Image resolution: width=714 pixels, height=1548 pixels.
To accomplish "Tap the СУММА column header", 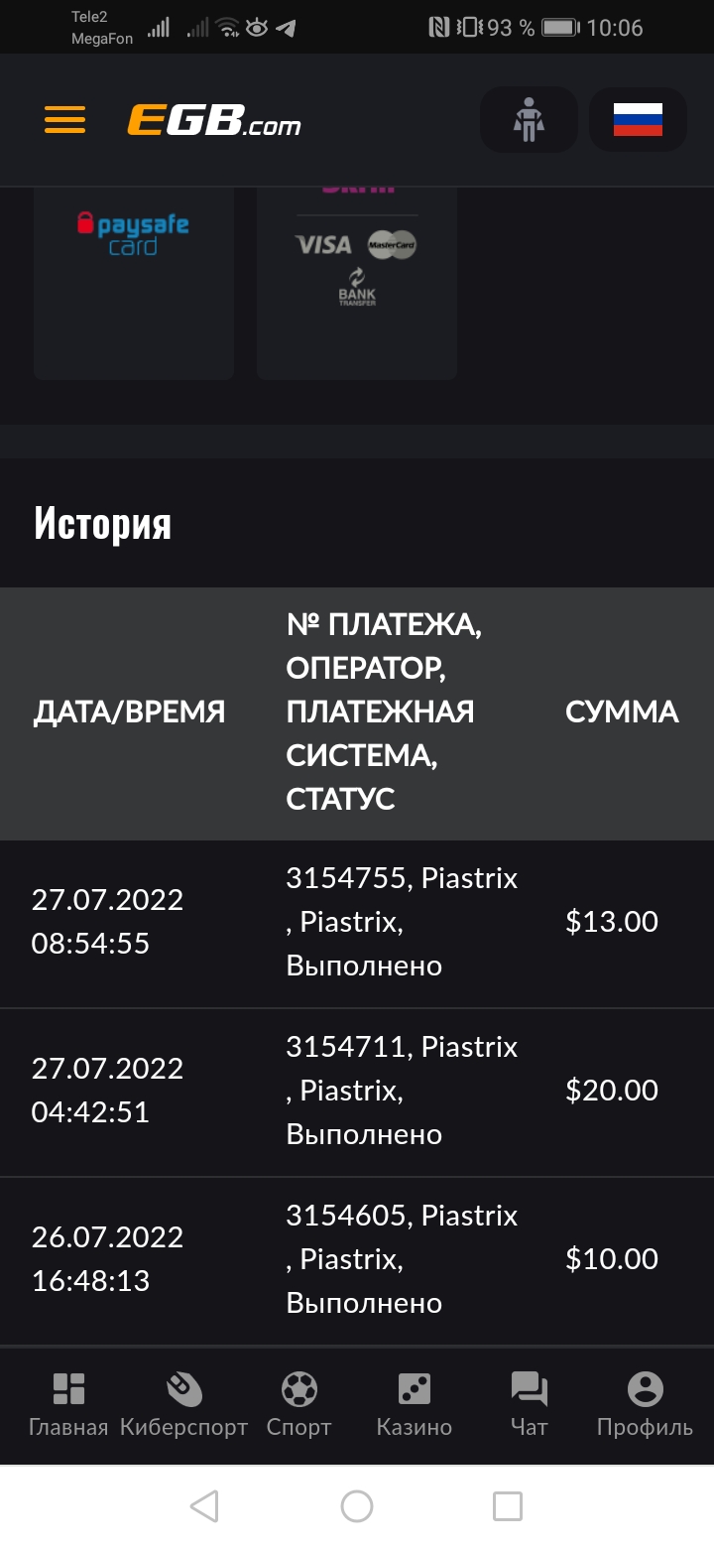I will [622, 712].
